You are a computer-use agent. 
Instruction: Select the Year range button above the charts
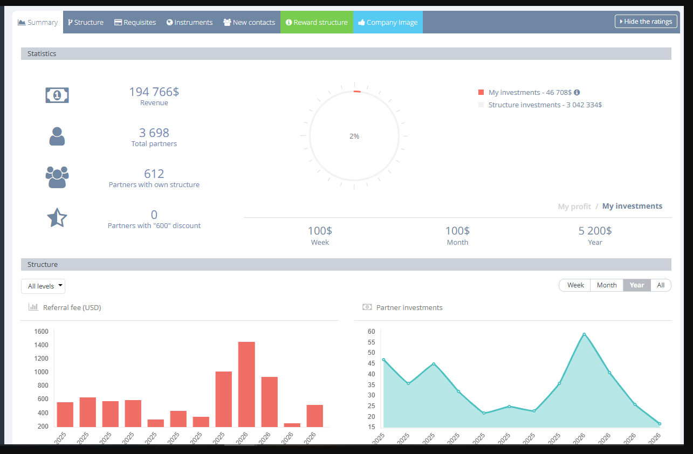pos(637,285)
